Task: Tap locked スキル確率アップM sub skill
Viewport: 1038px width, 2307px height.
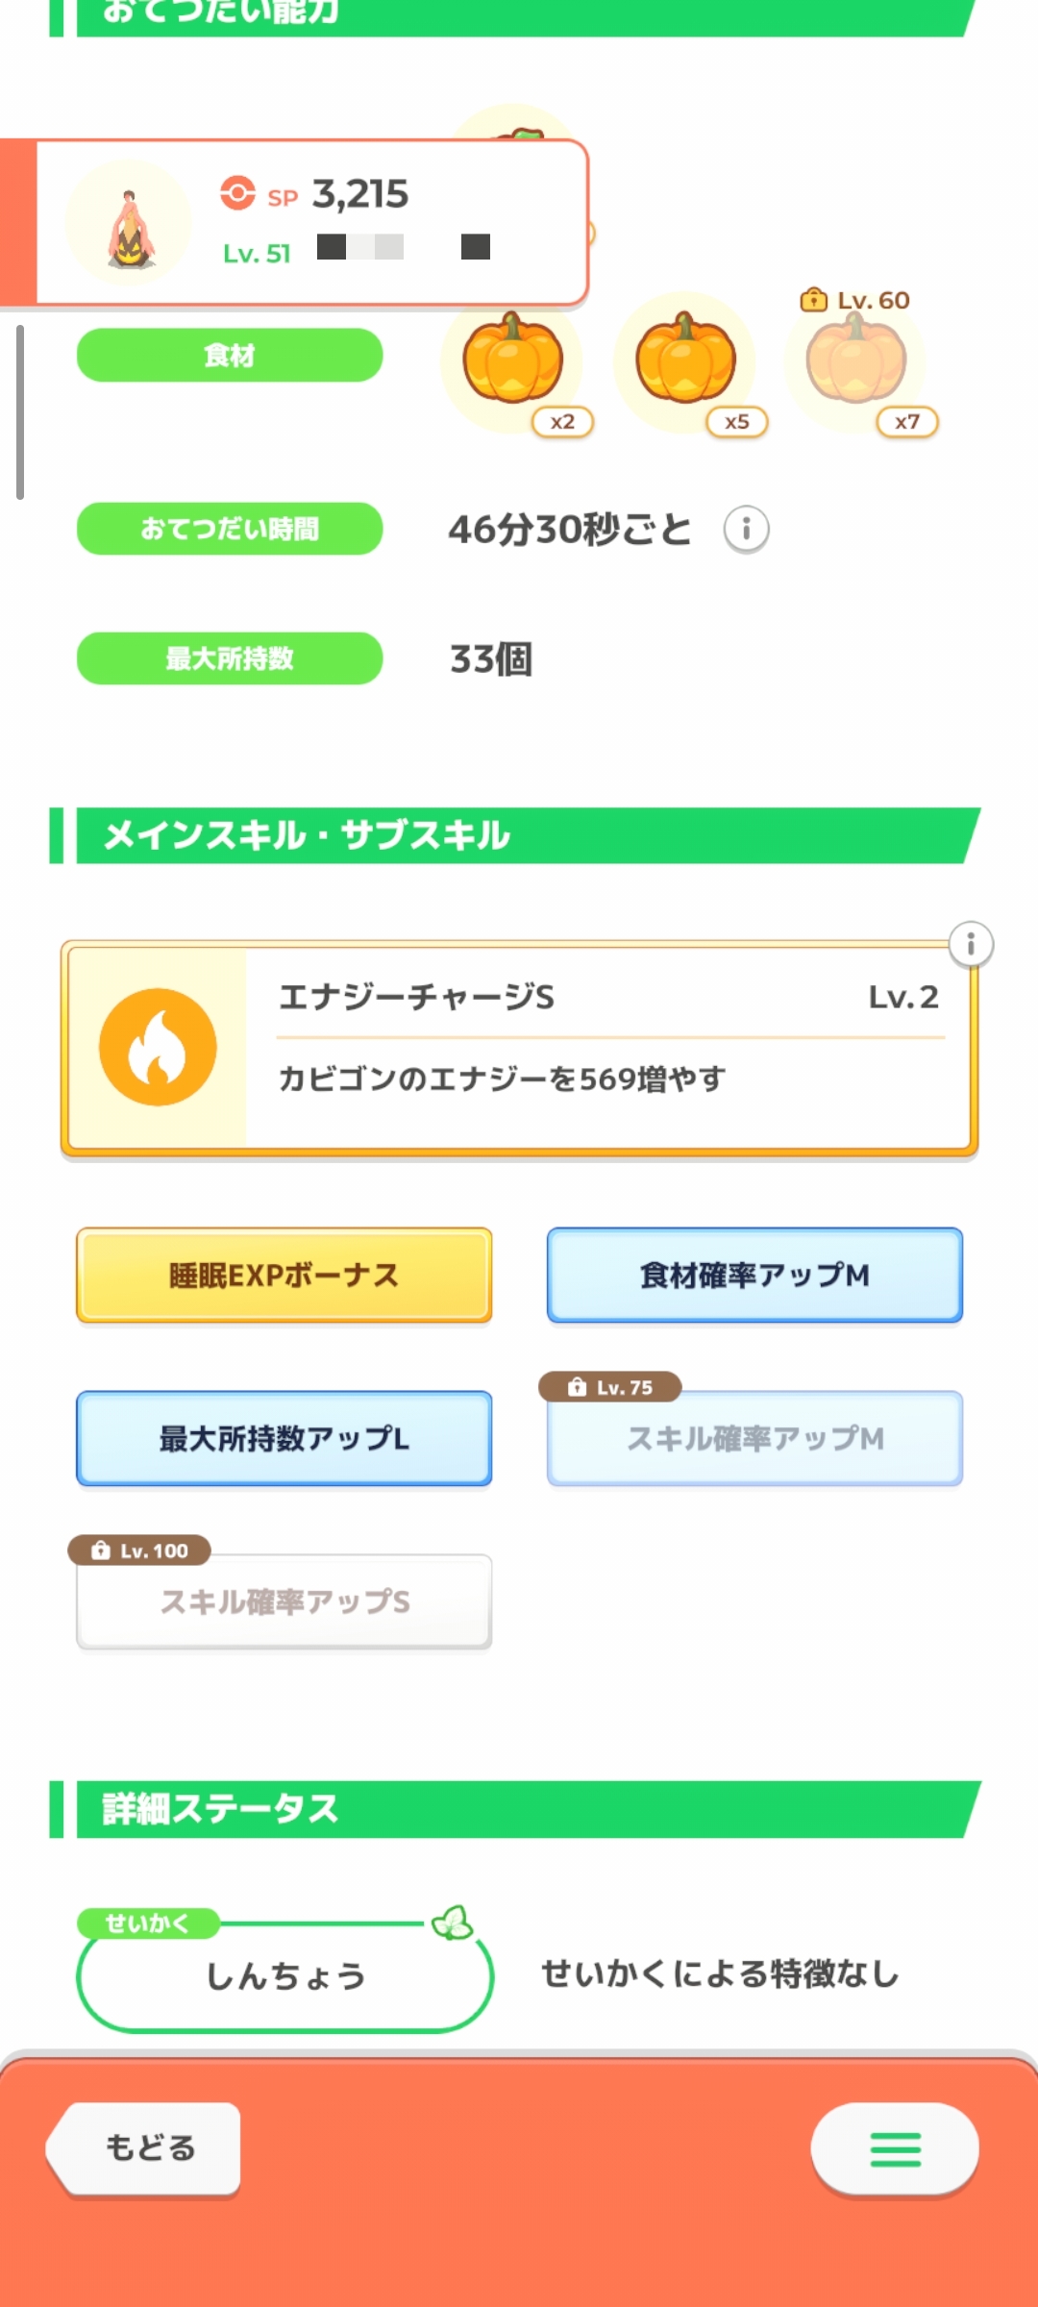Action: (754, 1438)
